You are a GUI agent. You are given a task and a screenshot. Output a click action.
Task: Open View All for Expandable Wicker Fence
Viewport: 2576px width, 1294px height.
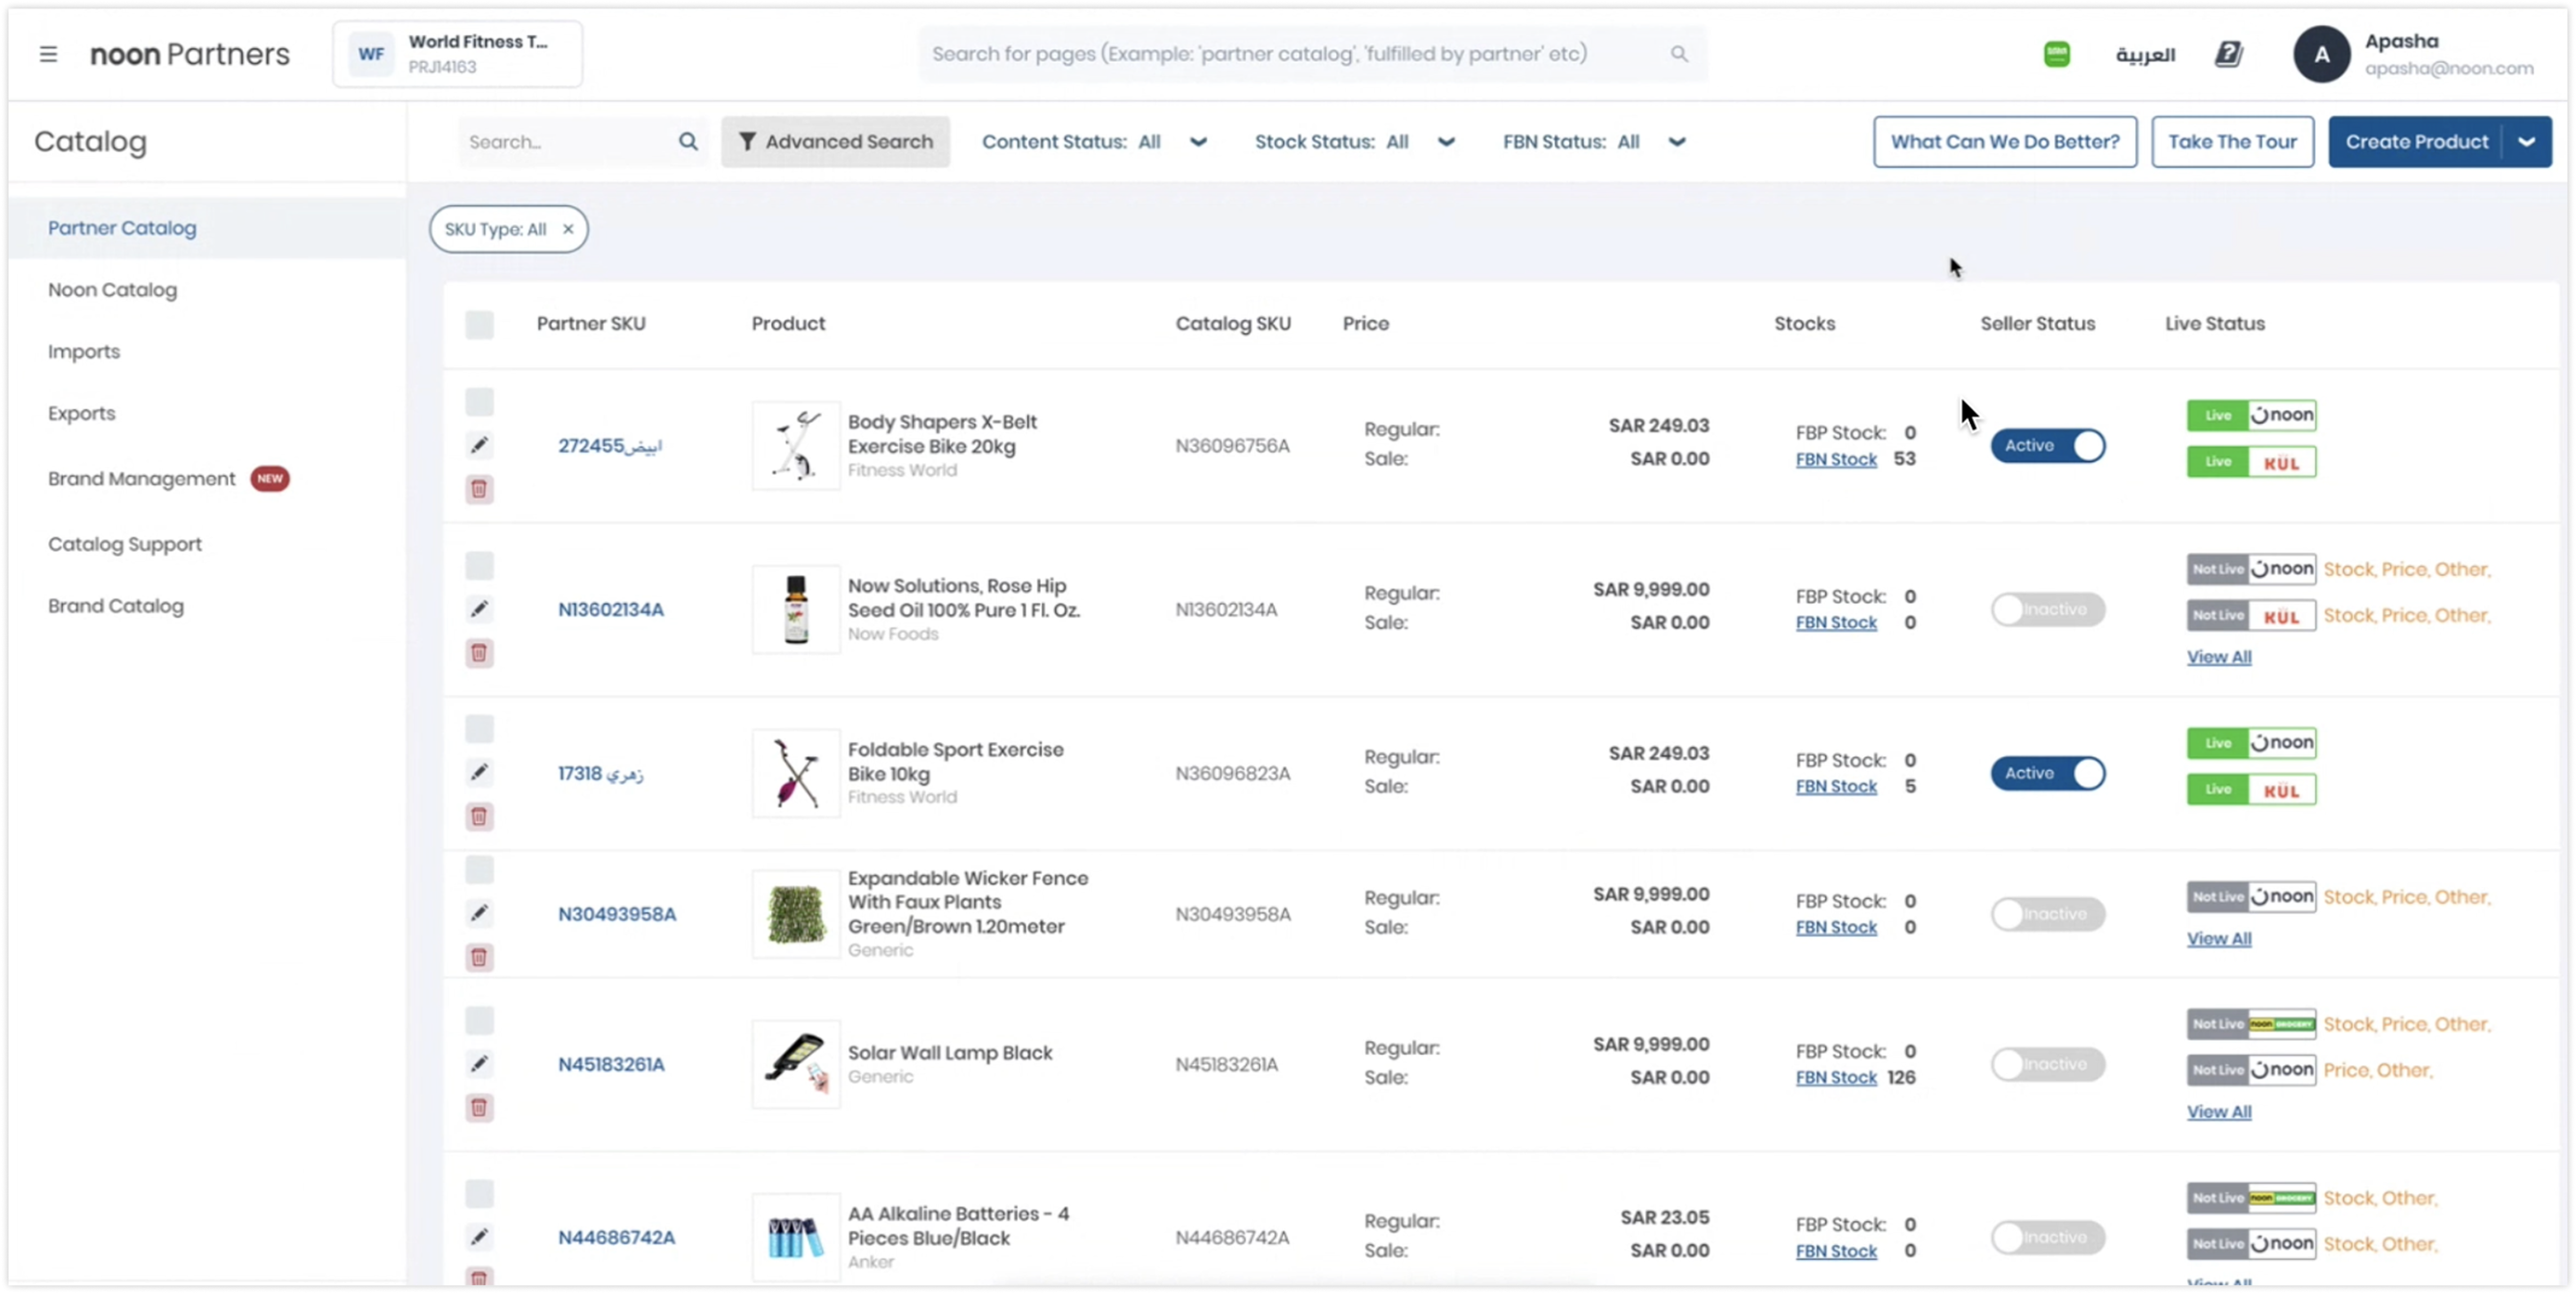pyautogui.click(x=2219, y=939)
